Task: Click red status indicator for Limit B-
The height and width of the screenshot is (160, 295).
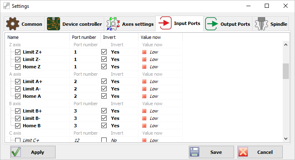Action: click(x=144, y=118)
